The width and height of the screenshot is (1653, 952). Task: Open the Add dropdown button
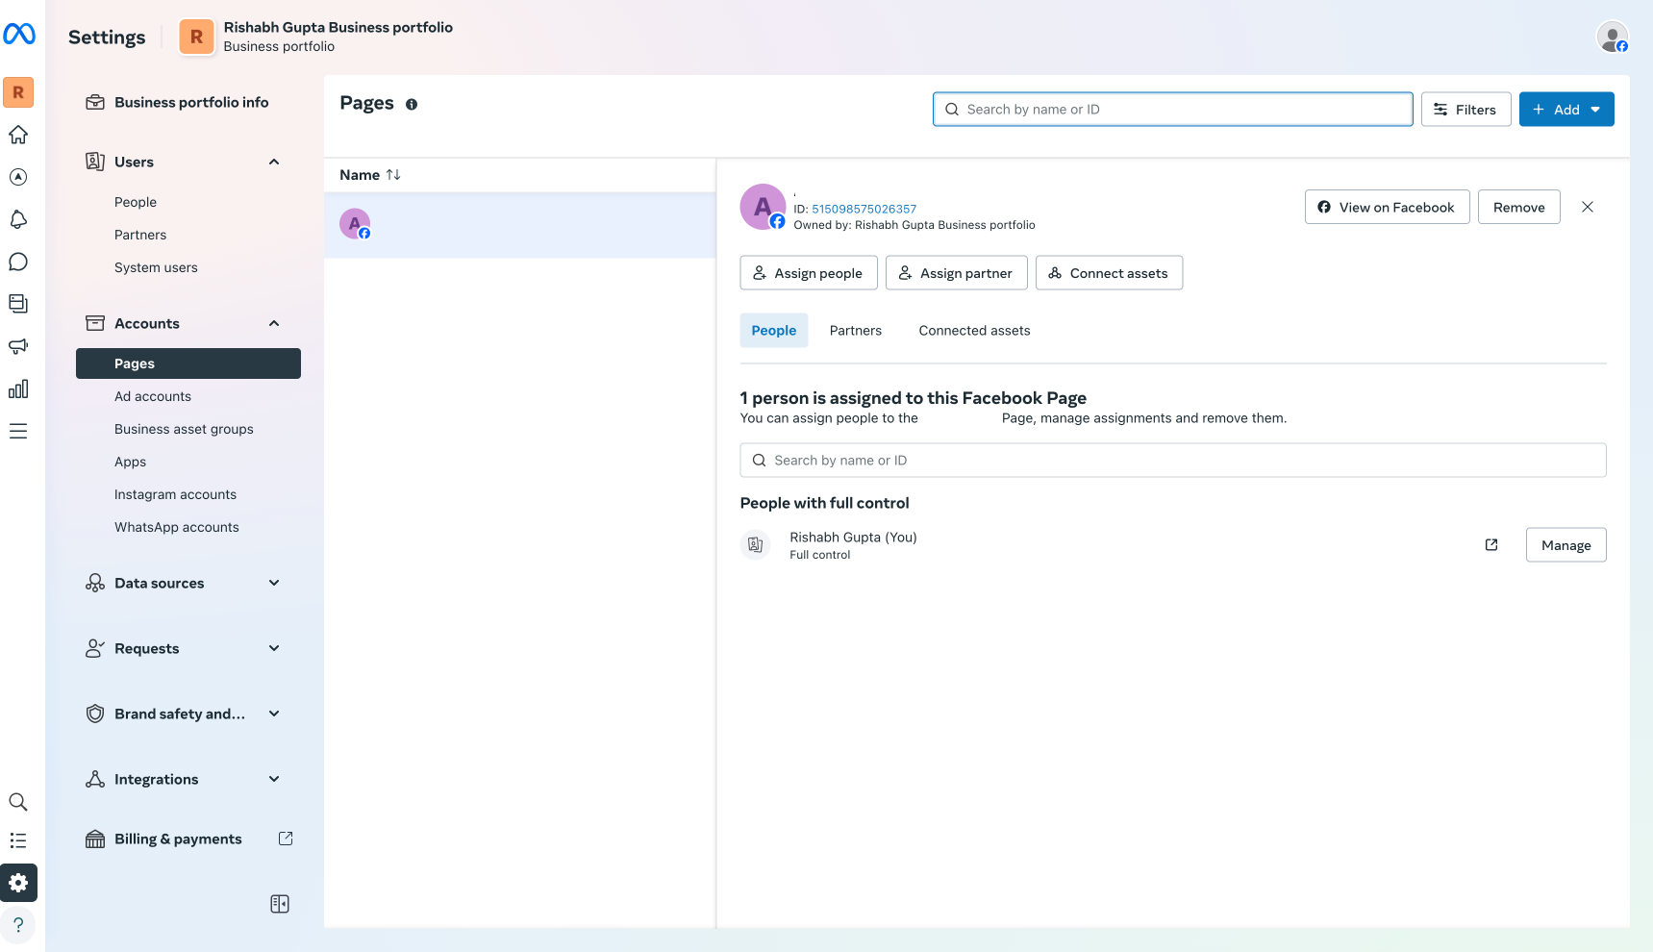point(1566,110)
